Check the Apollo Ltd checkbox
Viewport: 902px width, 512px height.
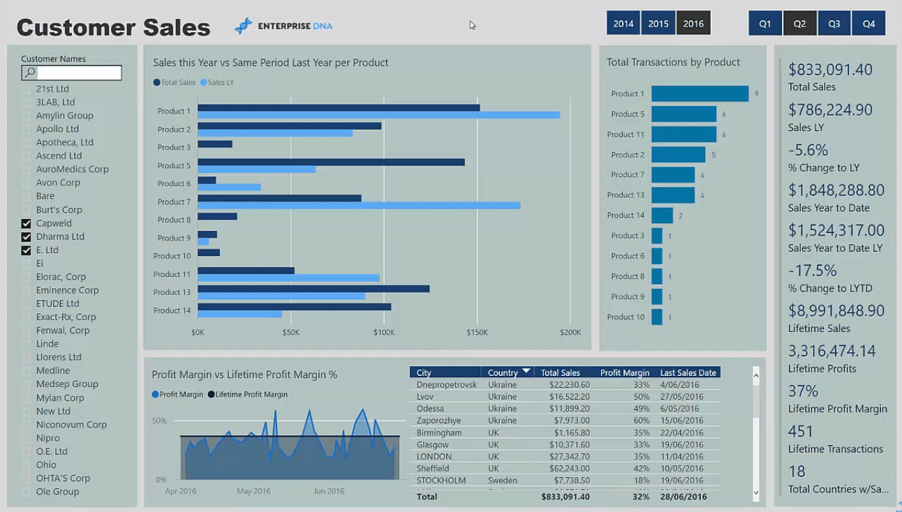point(26,129)
